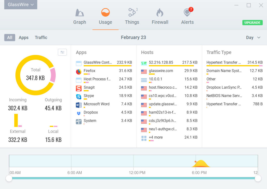
Task: Click the External 332.2 KB value
Action: [x=18, y=140]
